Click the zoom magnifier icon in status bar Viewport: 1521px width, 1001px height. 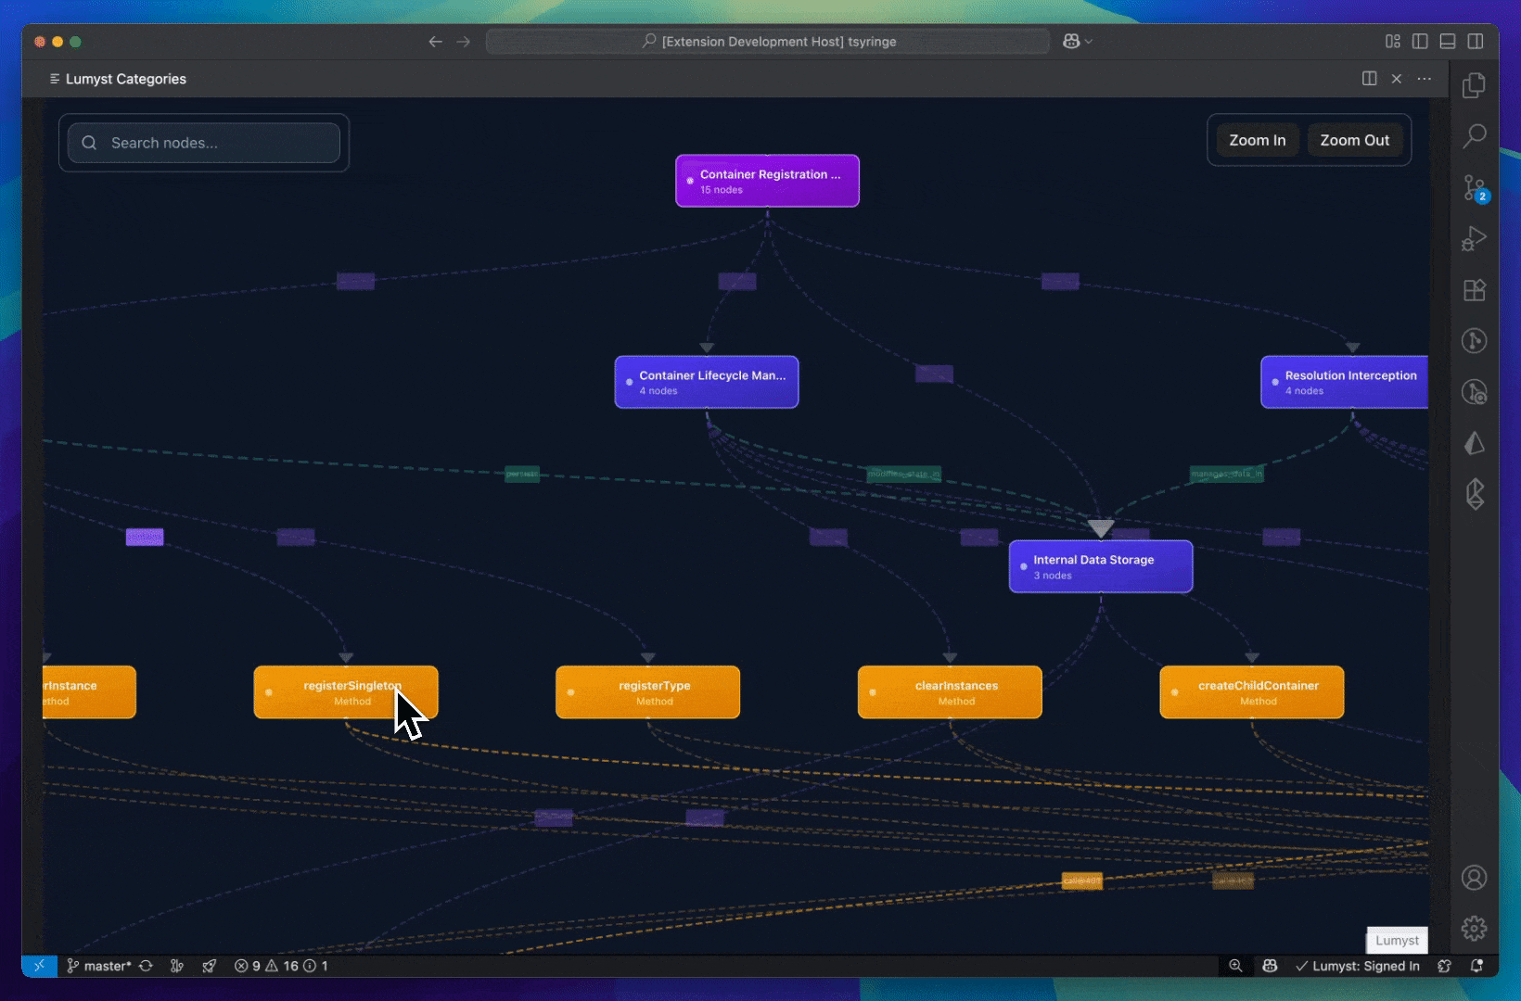coord(1235,966)
